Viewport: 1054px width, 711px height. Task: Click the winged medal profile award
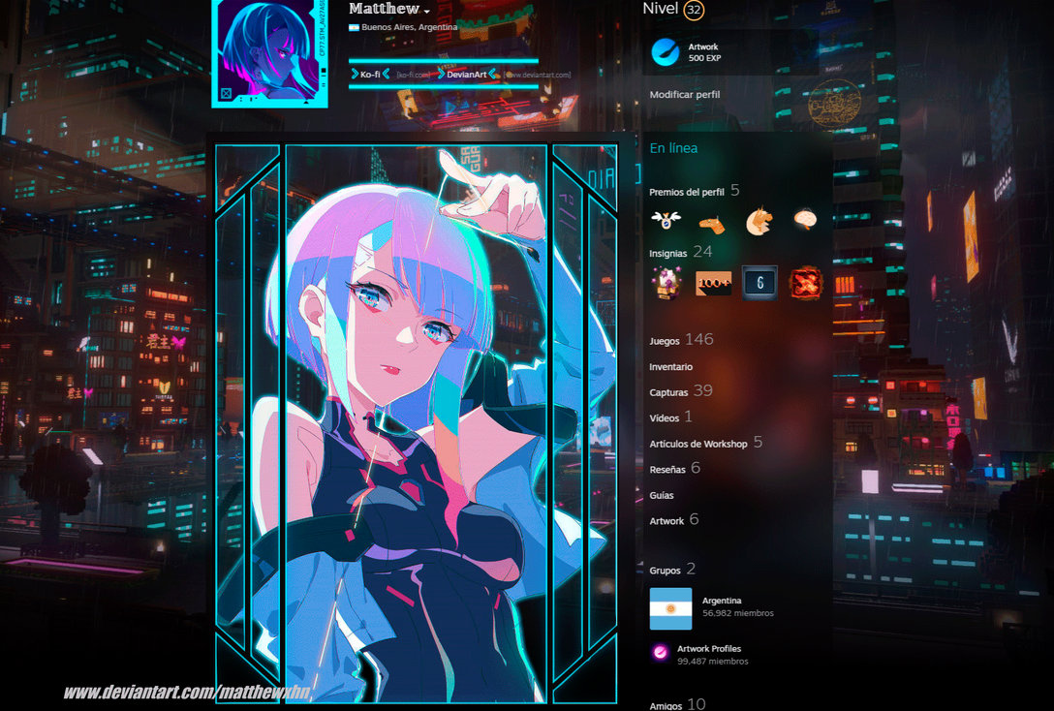point(666,220)
